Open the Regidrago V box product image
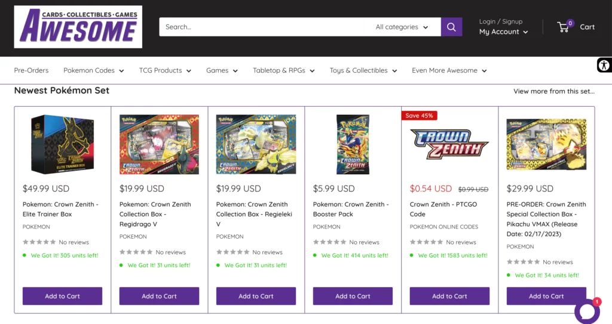 [x=159, y=144]
